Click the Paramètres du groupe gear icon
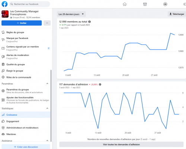The width and height of the screenshot is (186, 149). 3,91
